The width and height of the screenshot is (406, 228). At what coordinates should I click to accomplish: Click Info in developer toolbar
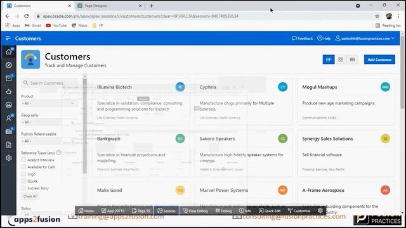pos(245,211)
